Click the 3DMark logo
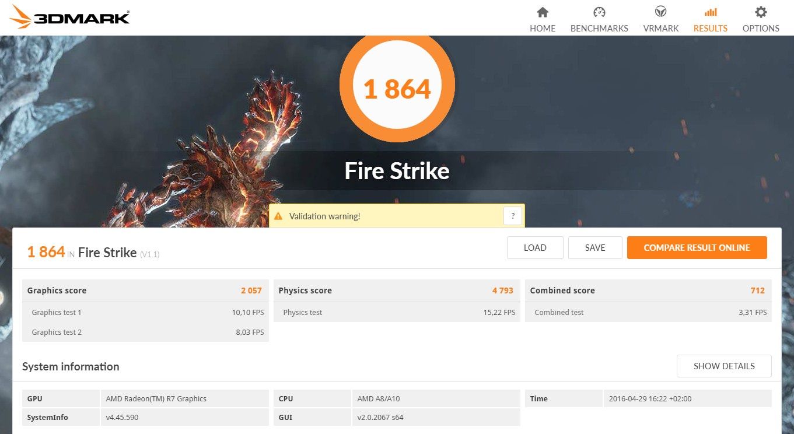Screen dimensions: 794x434 (x=70, y=16)
